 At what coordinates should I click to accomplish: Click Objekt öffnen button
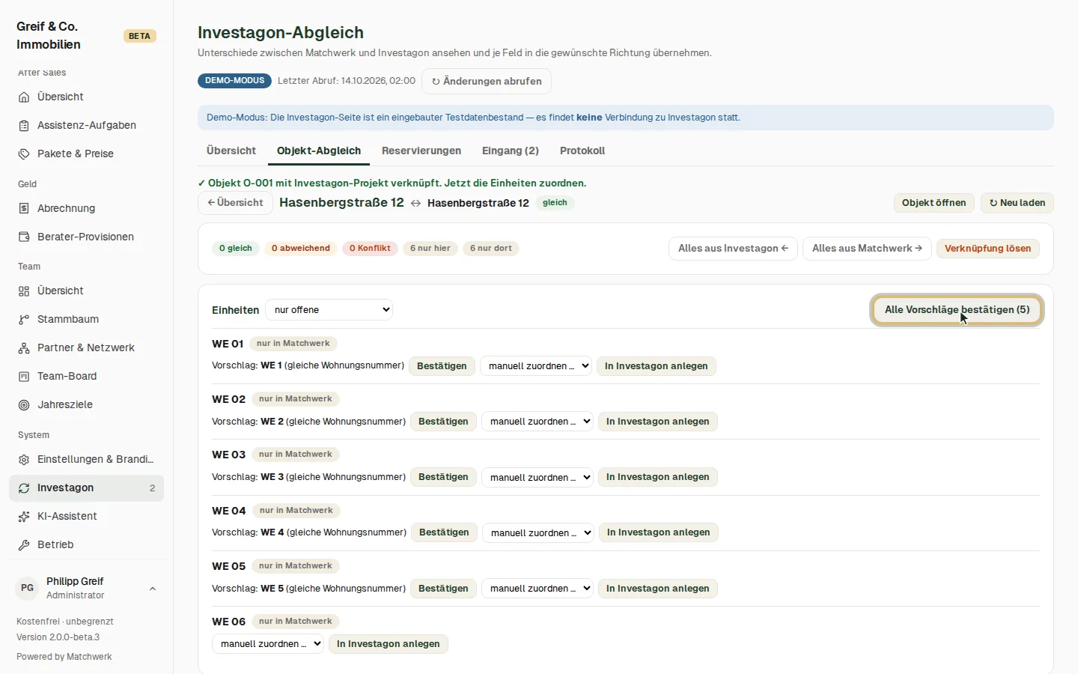click(x=934, y=203)
